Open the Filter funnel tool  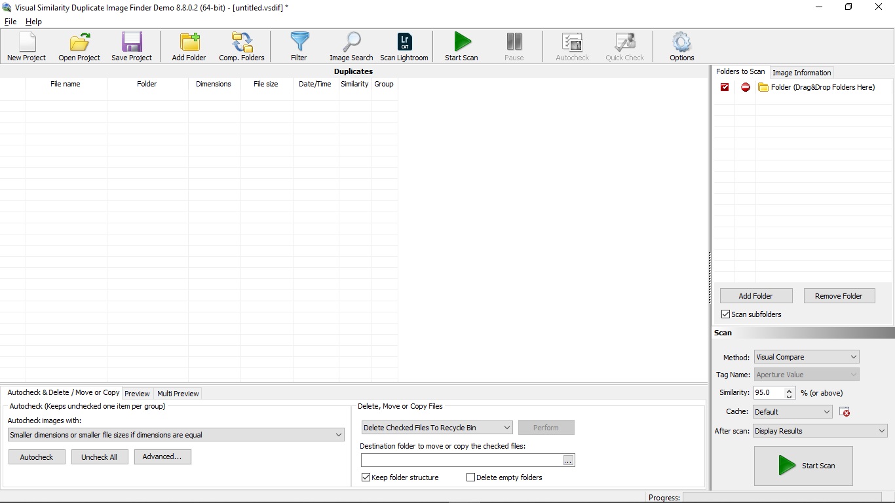(x=299, y=42)
